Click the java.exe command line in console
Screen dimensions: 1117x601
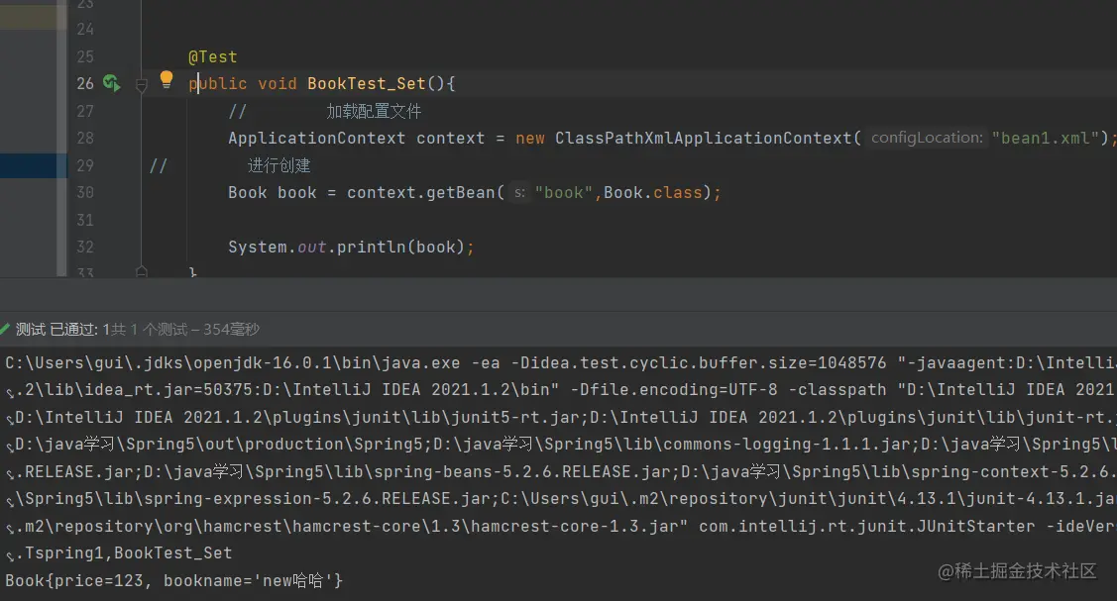(x=561, y=362)
